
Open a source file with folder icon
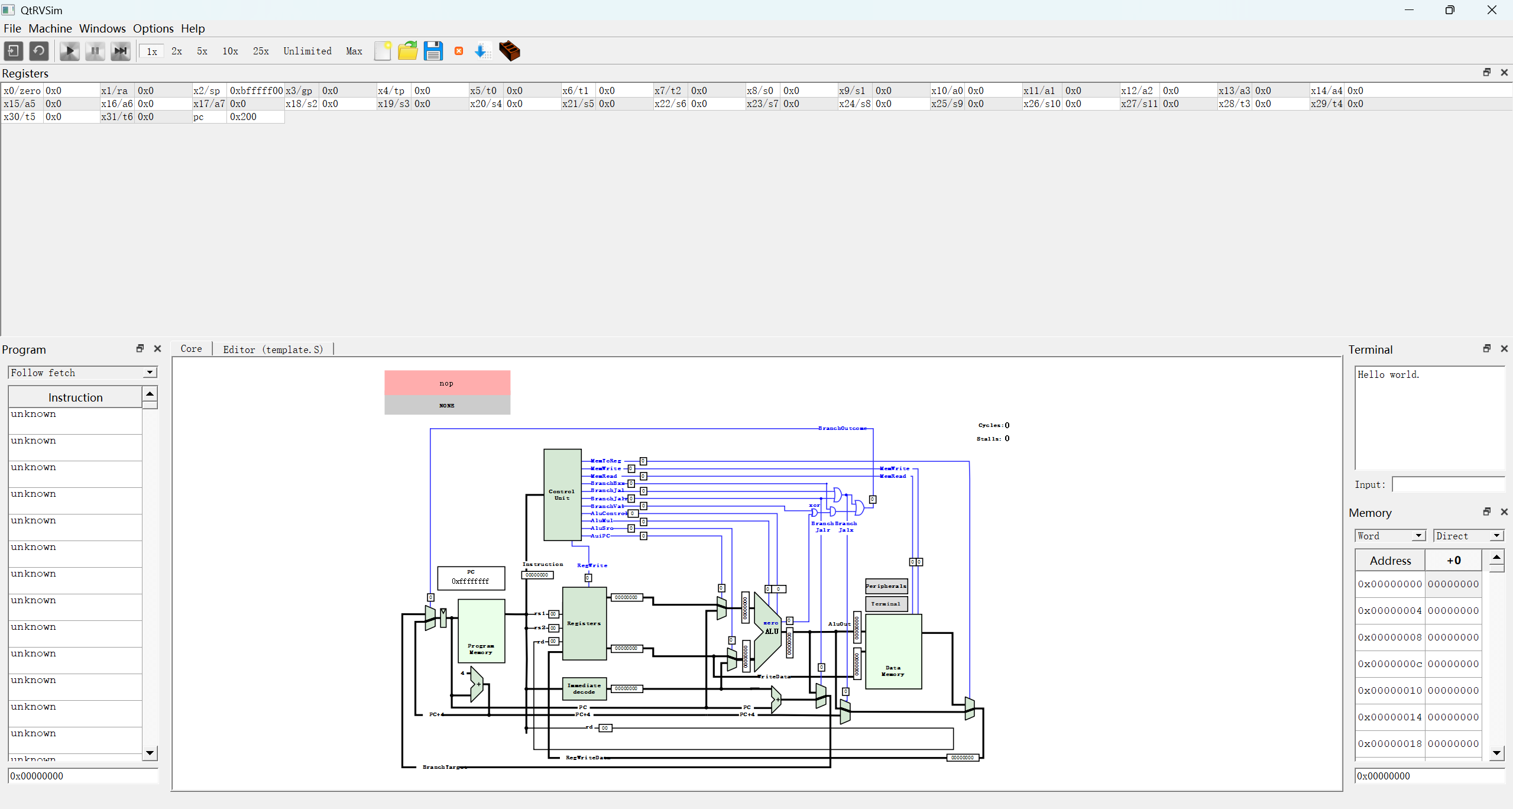pyautogui.click(x=407, y=51)
